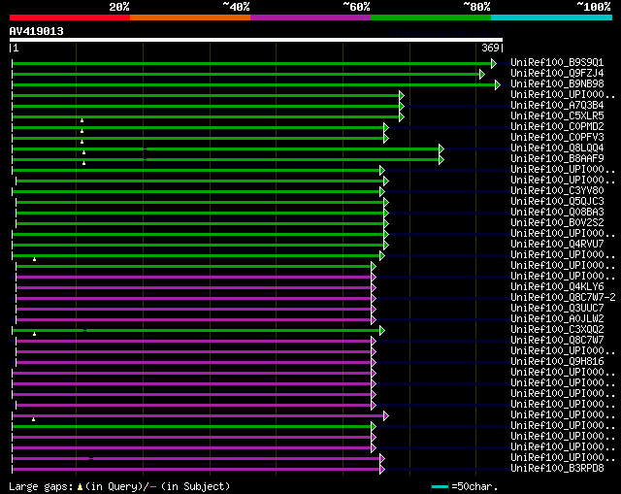Select the purple alignment bar for UniRef100_Q3UUC7
The height and width of the screenshot is (494, 621).
tap(194, 309)
